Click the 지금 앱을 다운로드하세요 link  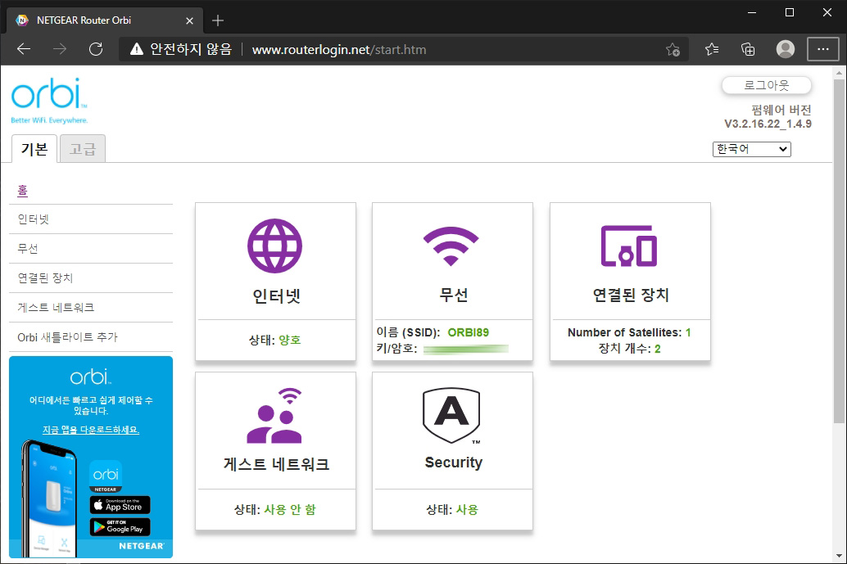click(x=91, y=430)
